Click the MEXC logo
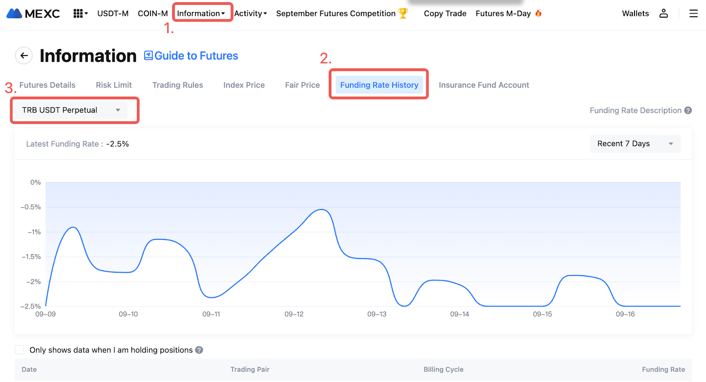The image size is (706, 382). (33, 14)
